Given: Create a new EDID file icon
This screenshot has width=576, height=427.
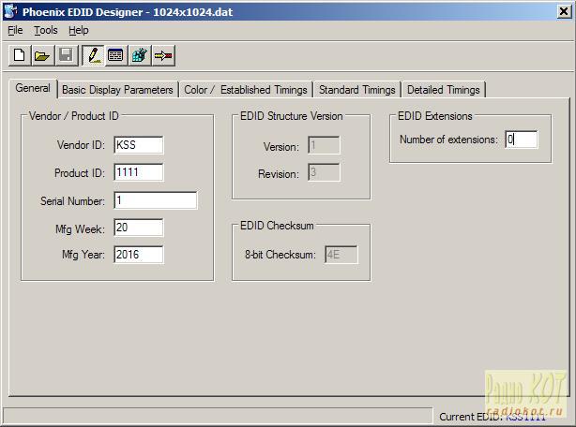Looking at the screenshot, I should [19, 55].
